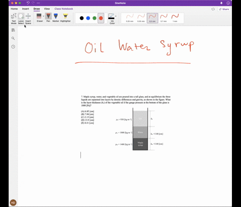Pick the green ink color swatch
This screenshot has width=241, height=207.
click(94, 18)
